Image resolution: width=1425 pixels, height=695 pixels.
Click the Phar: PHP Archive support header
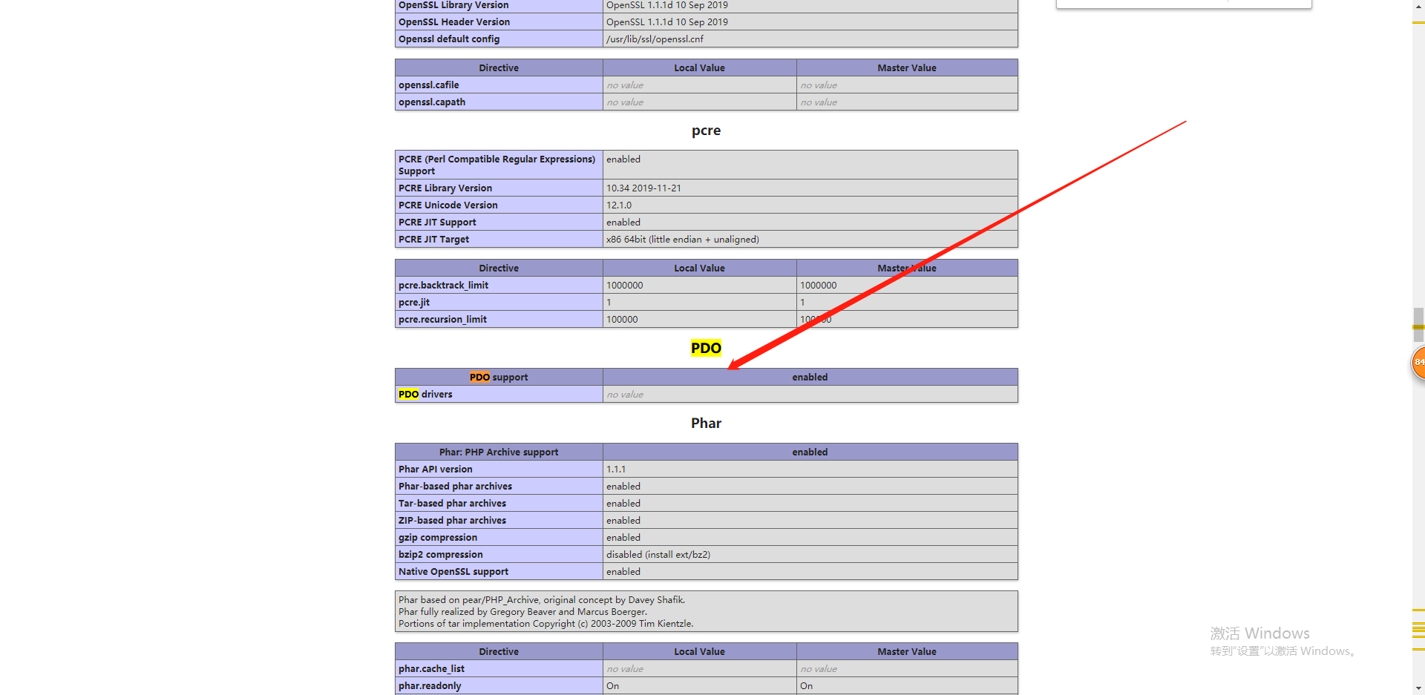498,452
